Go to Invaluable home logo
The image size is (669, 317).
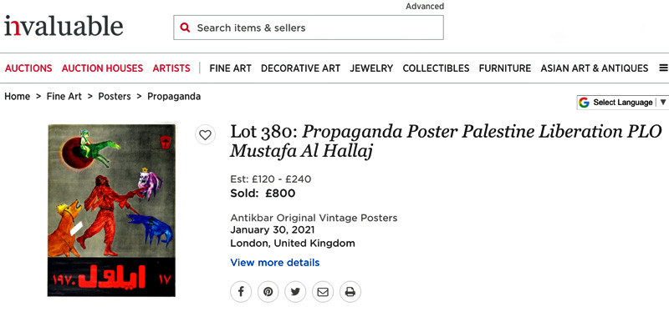[64, 26]
